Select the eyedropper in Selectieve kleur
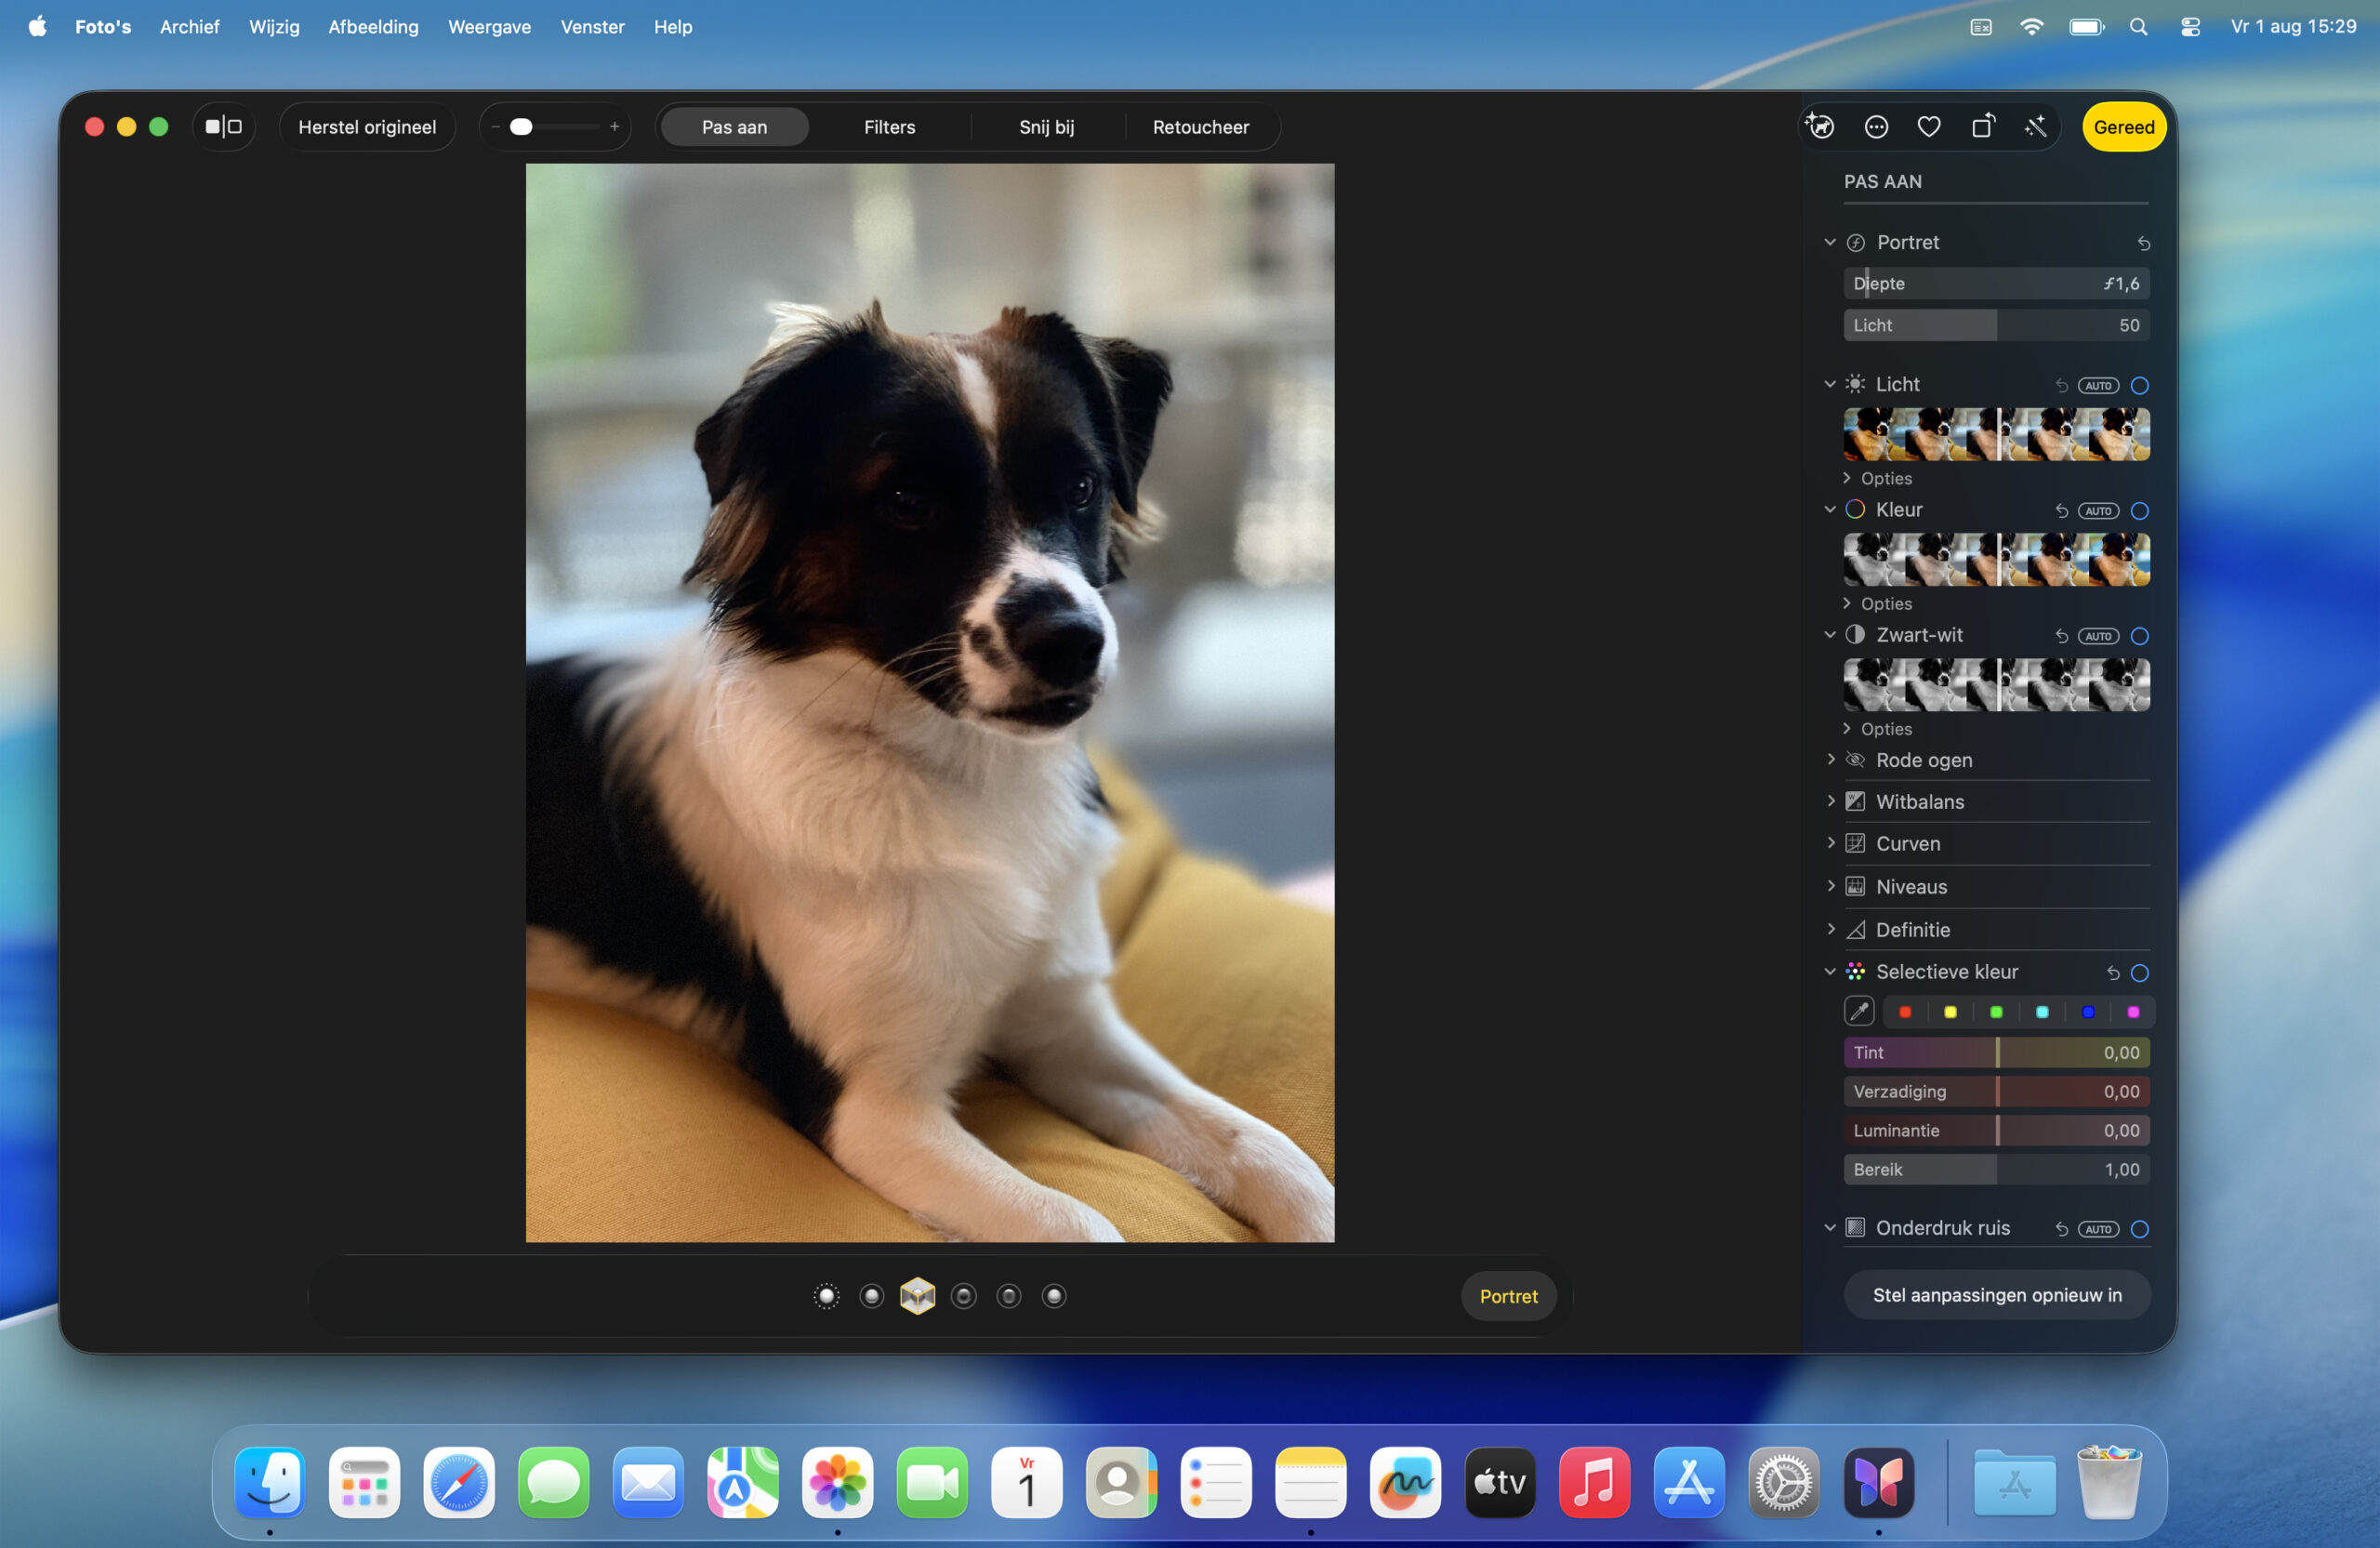 [1859, 1012]
